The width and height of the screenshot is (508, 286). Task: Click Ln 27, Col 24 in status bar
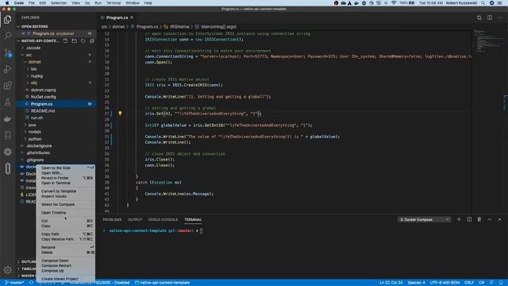coord(391,283)
